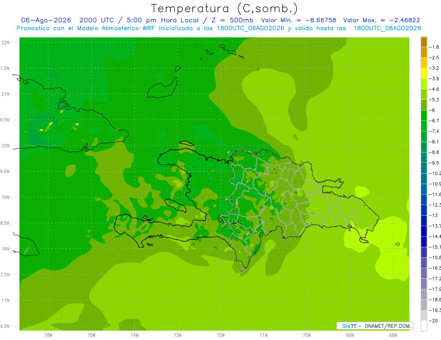
Task: Click the legend swatch between -2.5 and -3.2
Action: [424, 63]
